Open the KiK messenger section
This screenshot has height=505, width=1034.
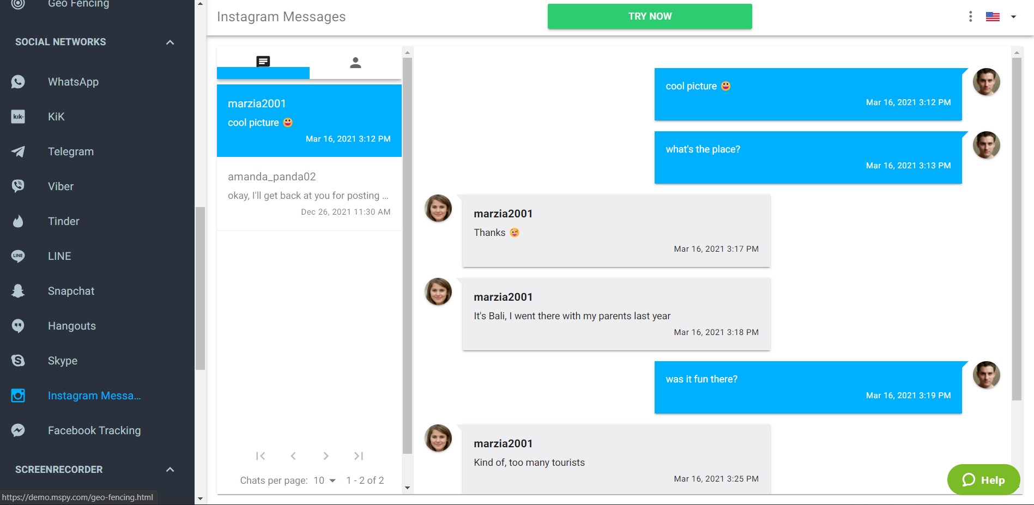[56, 117]
